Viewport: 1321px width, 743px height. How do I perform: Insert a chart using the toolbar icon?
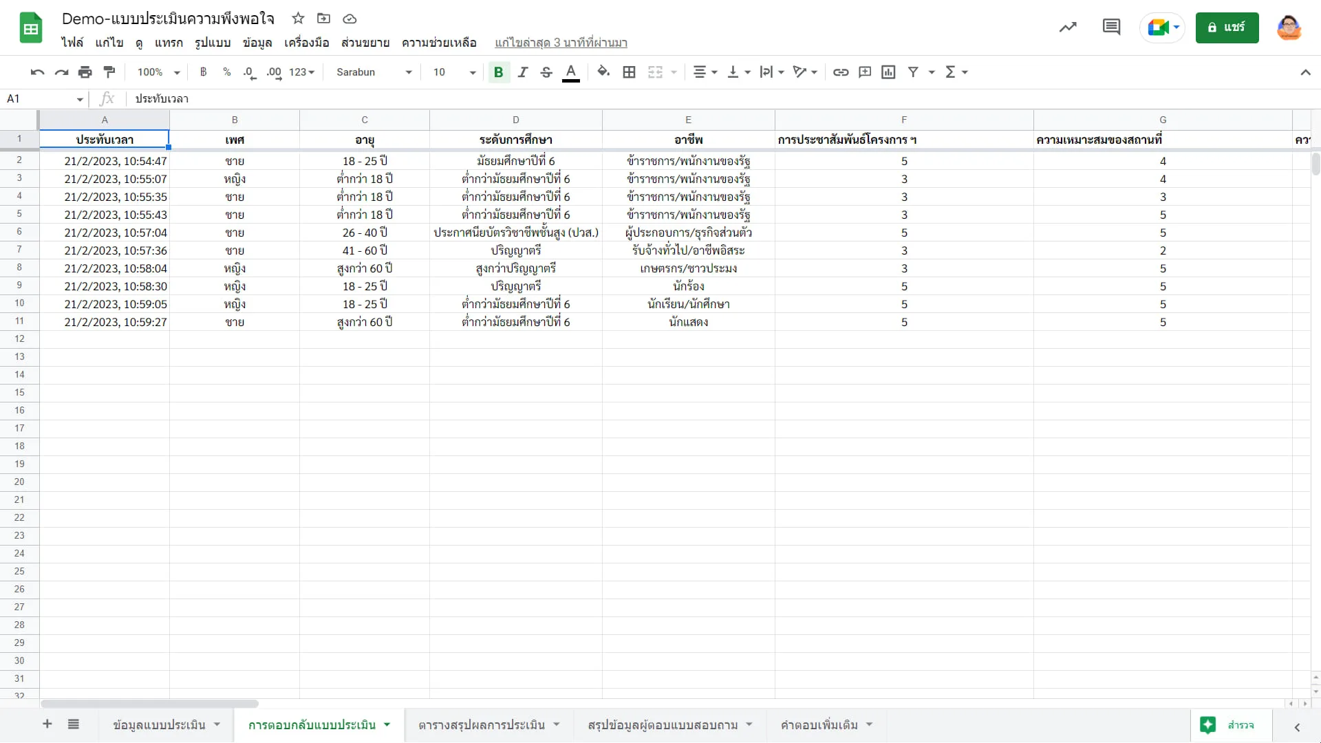click(888, 72)
